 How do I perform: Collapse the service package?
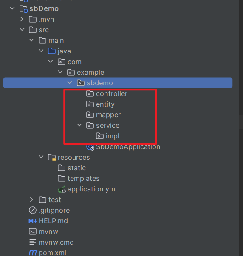[x=79, y=125]
